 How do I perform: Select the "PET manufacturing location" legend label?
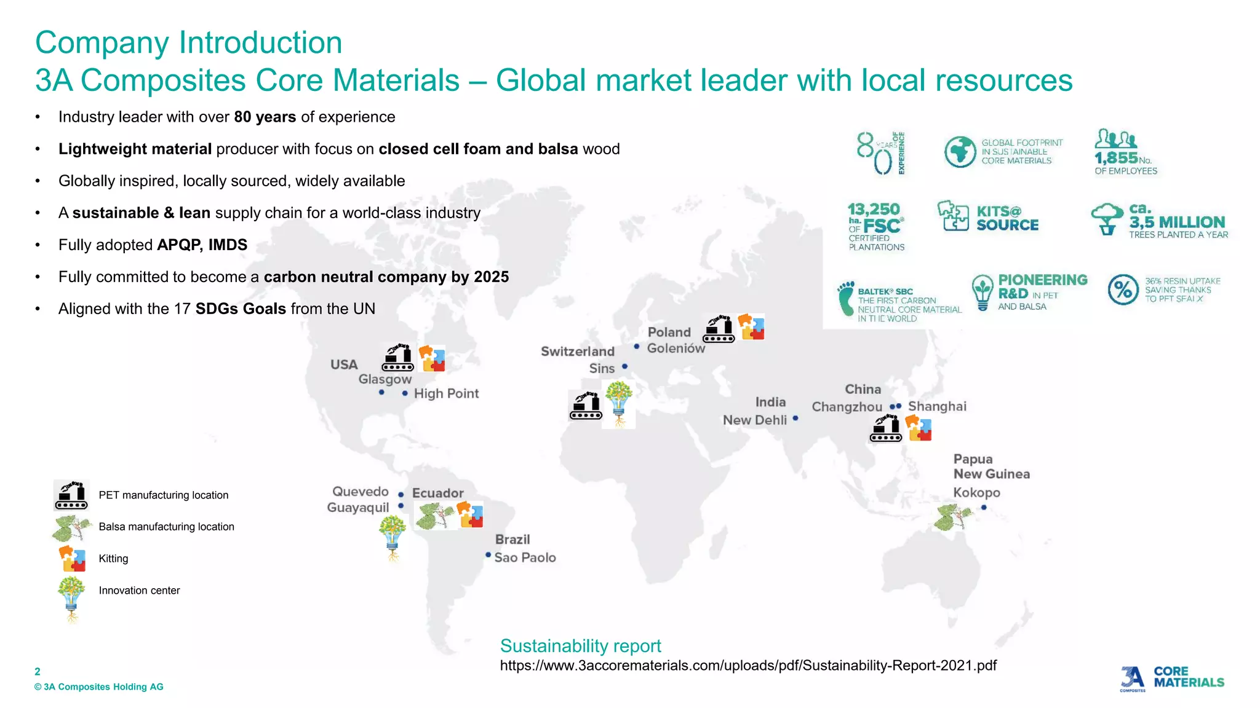coord(164,495)
